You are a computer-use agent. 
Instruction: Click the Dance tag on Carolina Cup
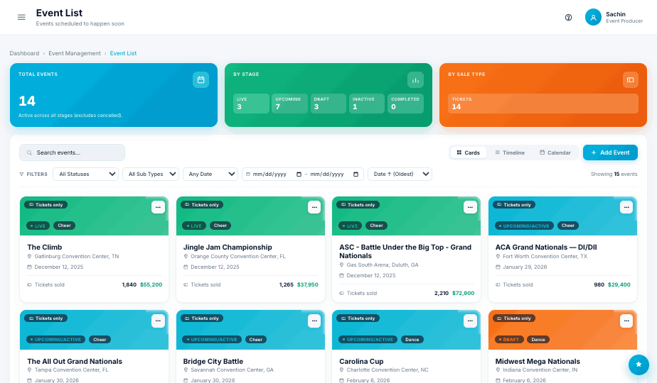[412, 340]
